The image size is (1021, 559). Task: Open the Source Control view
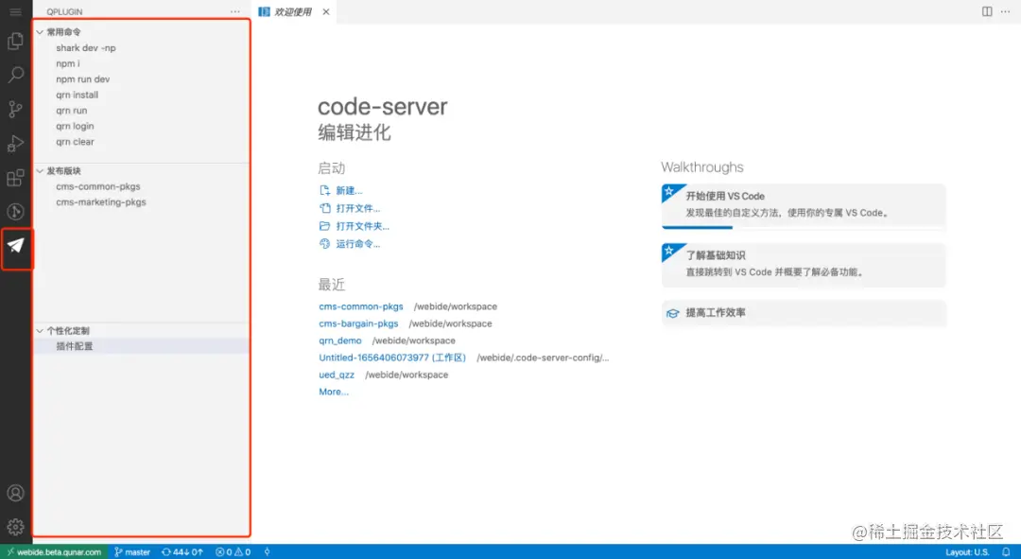tap(15, 109)
